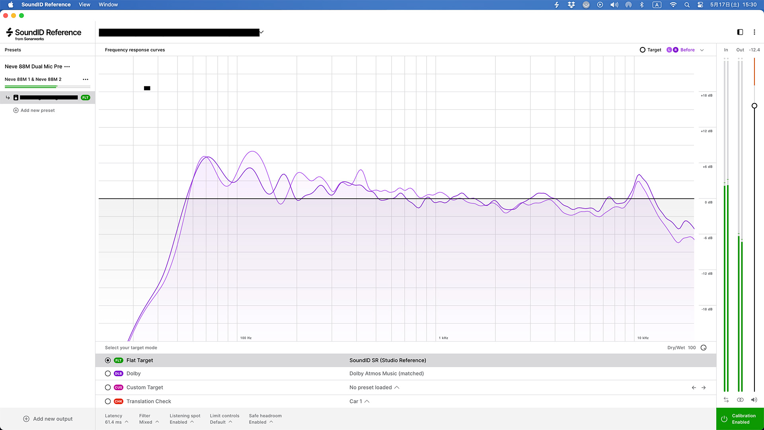Open the output device dropdown chevron
Screen dimensions: 764x430
261,32
